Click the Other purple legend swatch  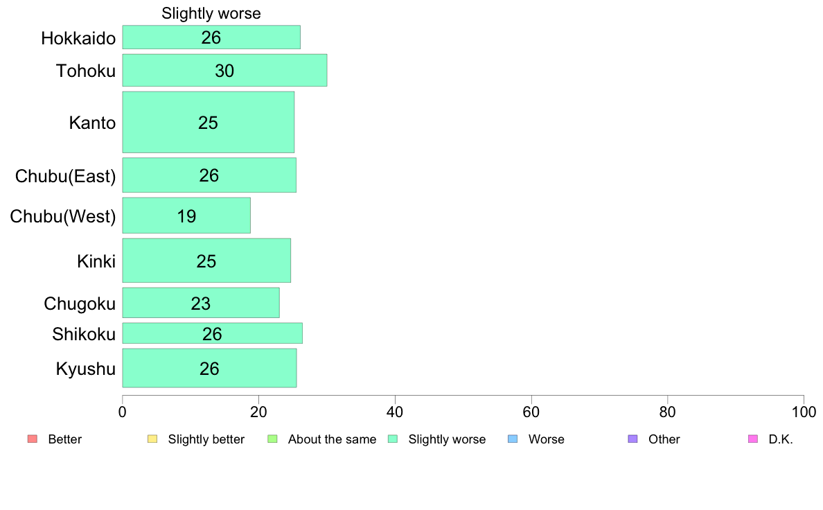pos(633,439)
